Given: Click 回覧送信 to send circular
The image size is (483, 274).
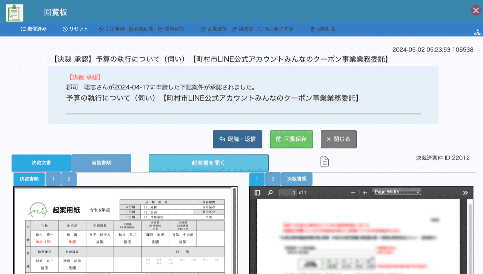Looking at the screenshot, I should 214,29.
